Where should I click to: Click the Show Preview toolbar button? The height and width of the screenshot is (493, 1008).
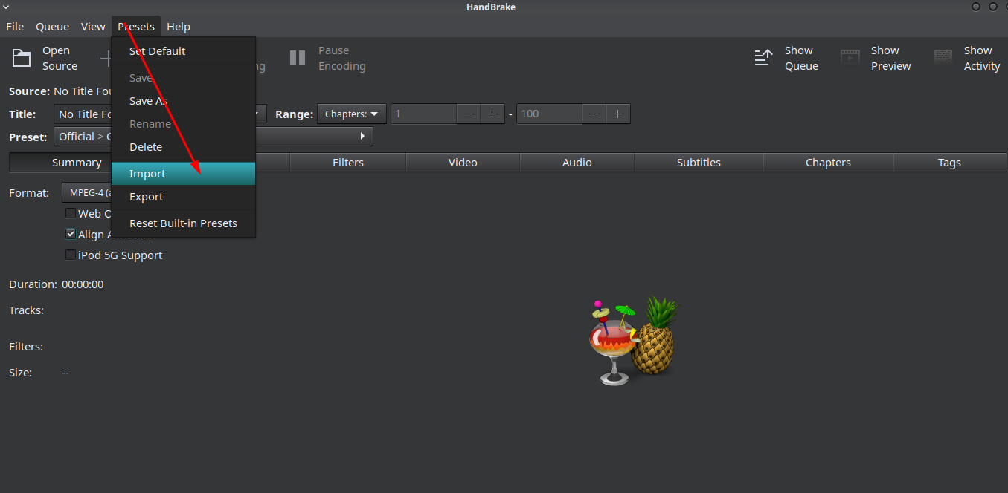[876, 58]
